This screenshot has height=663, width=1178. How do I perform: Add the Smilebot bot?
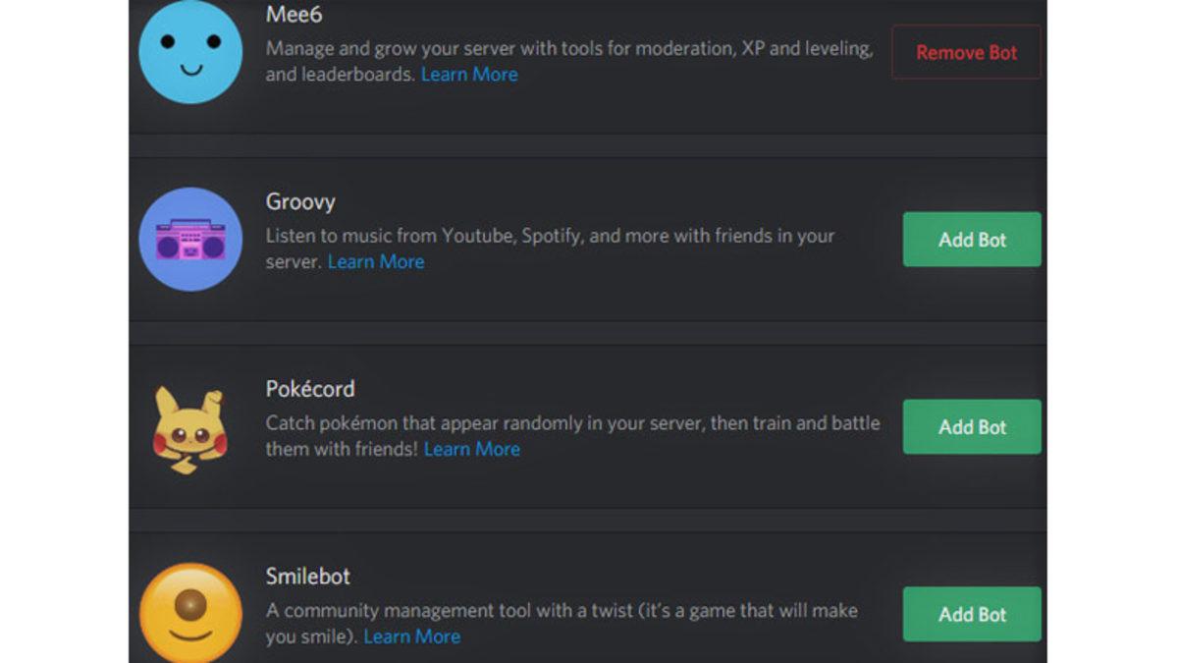point(971,614)
